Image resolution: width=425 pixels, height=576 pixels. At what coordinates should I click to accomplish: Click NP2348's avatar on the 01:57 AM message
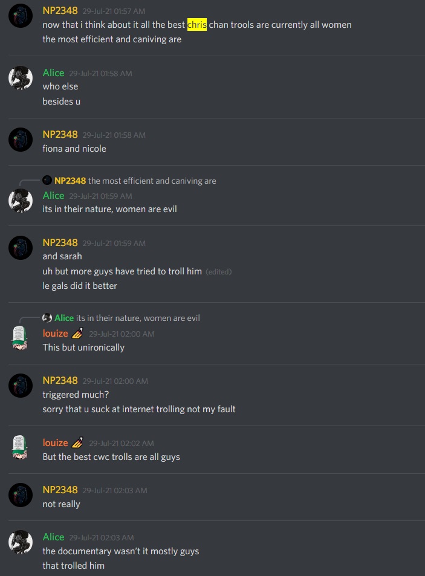[x=21, y=16]
